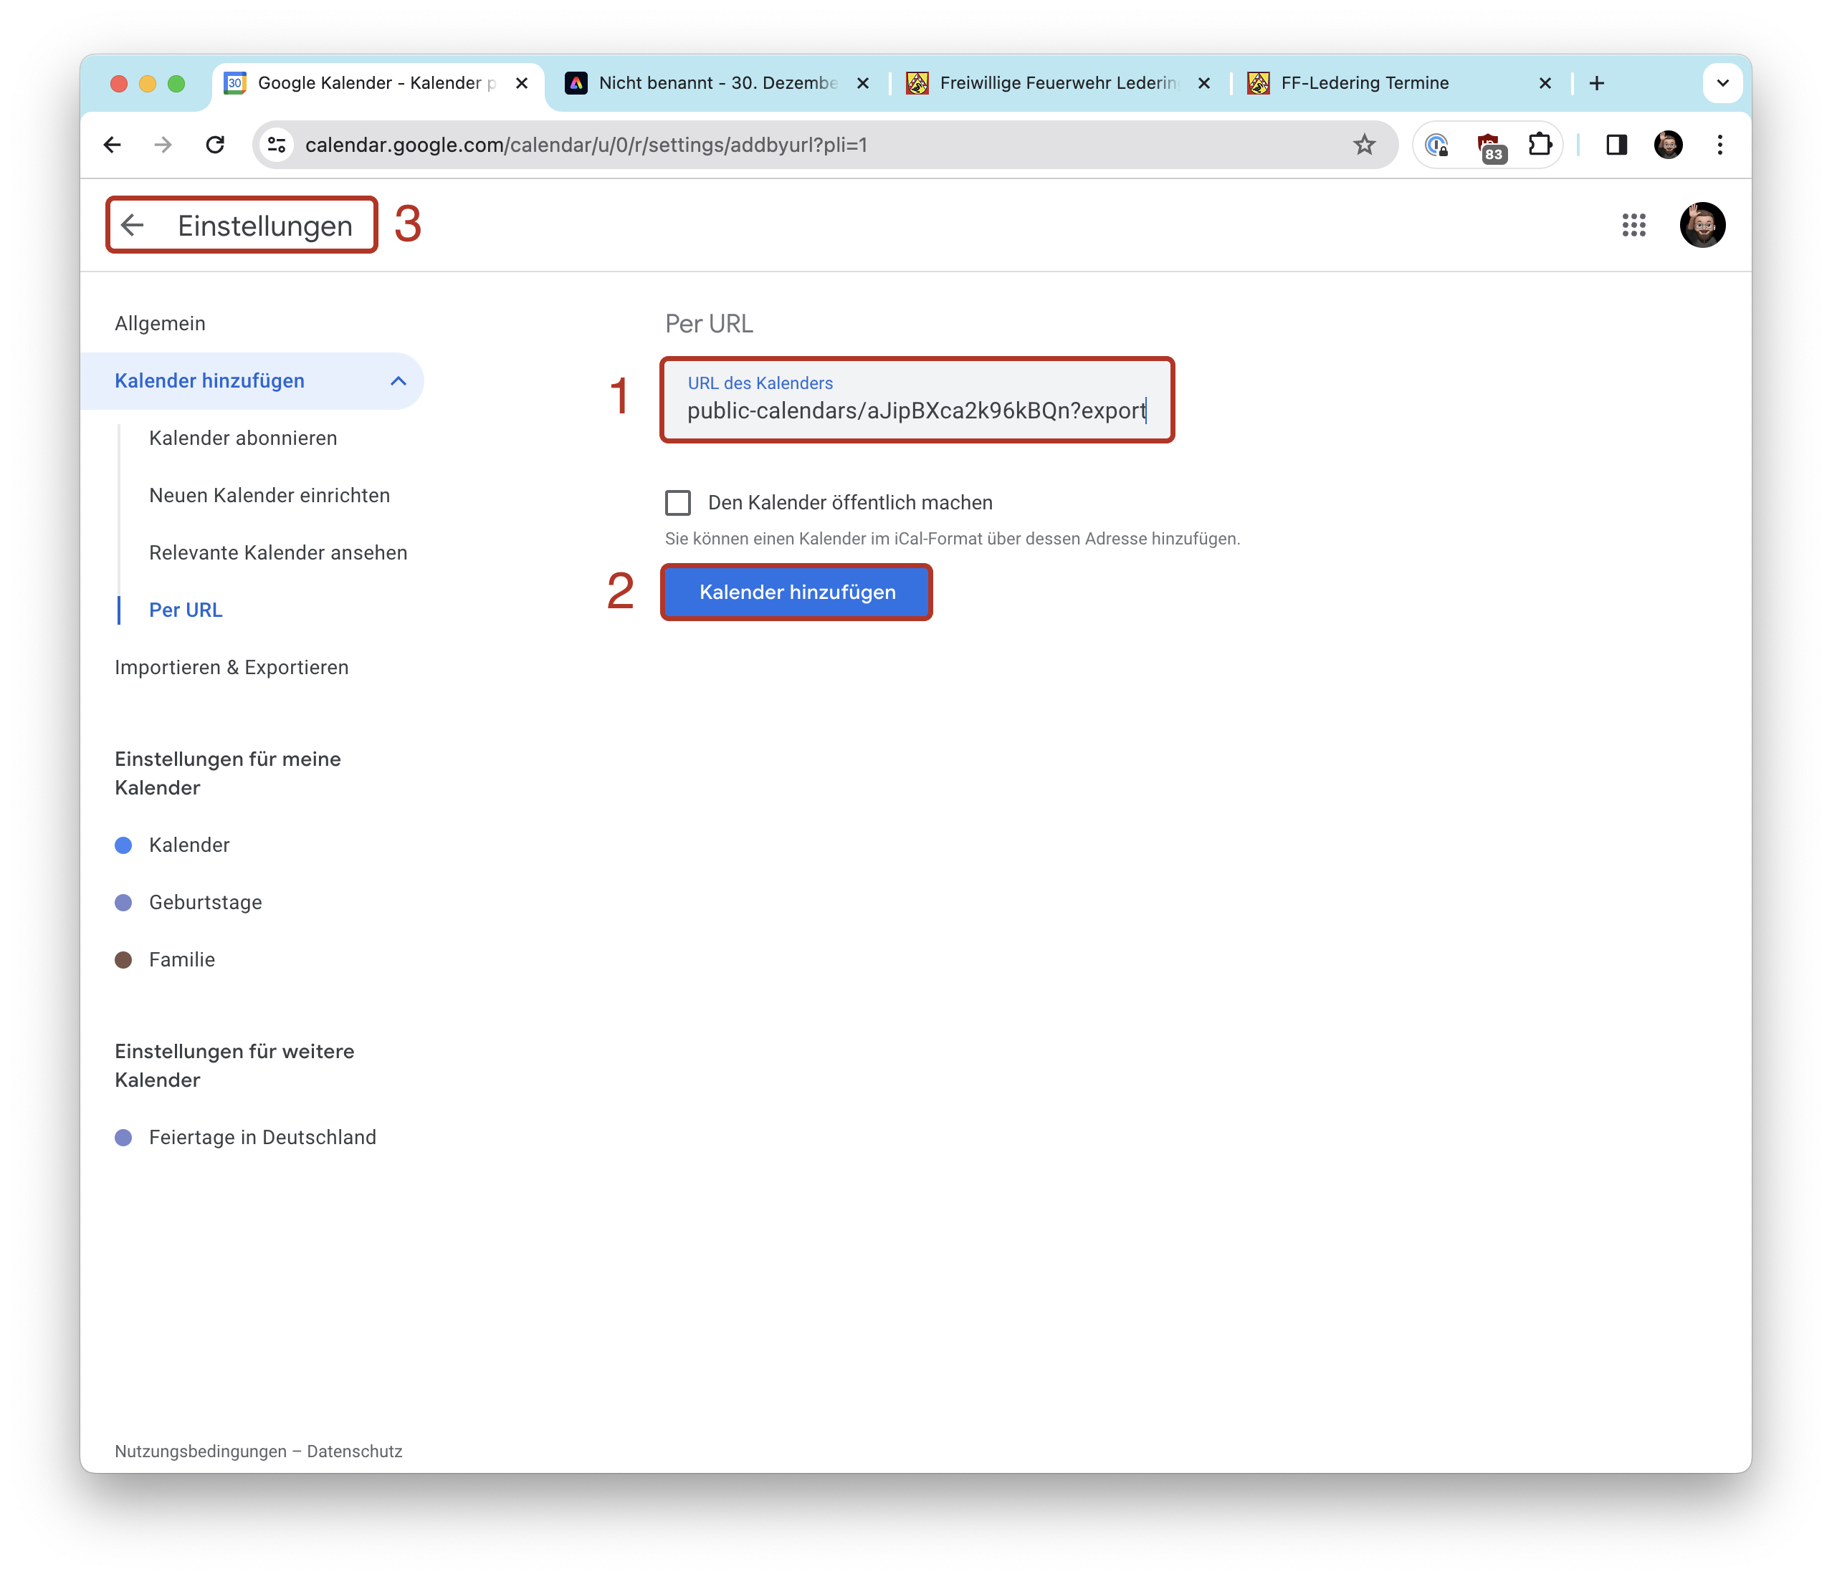Click the blue 'Kalender hinzufügen' button
This screenshot has width=1832, height=1579.
coord(796,592)
